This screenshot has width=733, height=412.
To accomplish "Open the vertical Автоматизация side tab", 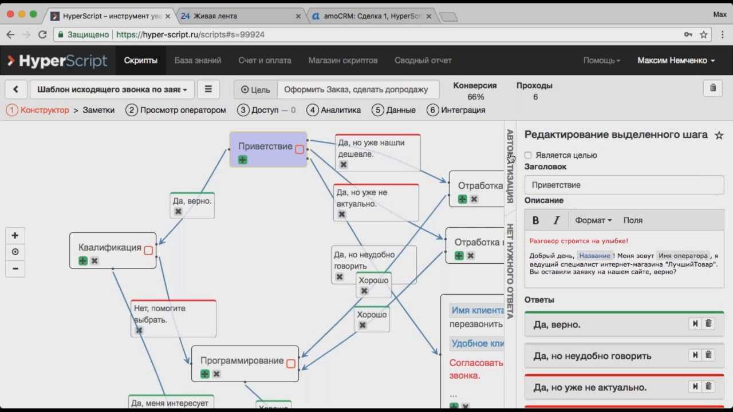I will (510, 166).
